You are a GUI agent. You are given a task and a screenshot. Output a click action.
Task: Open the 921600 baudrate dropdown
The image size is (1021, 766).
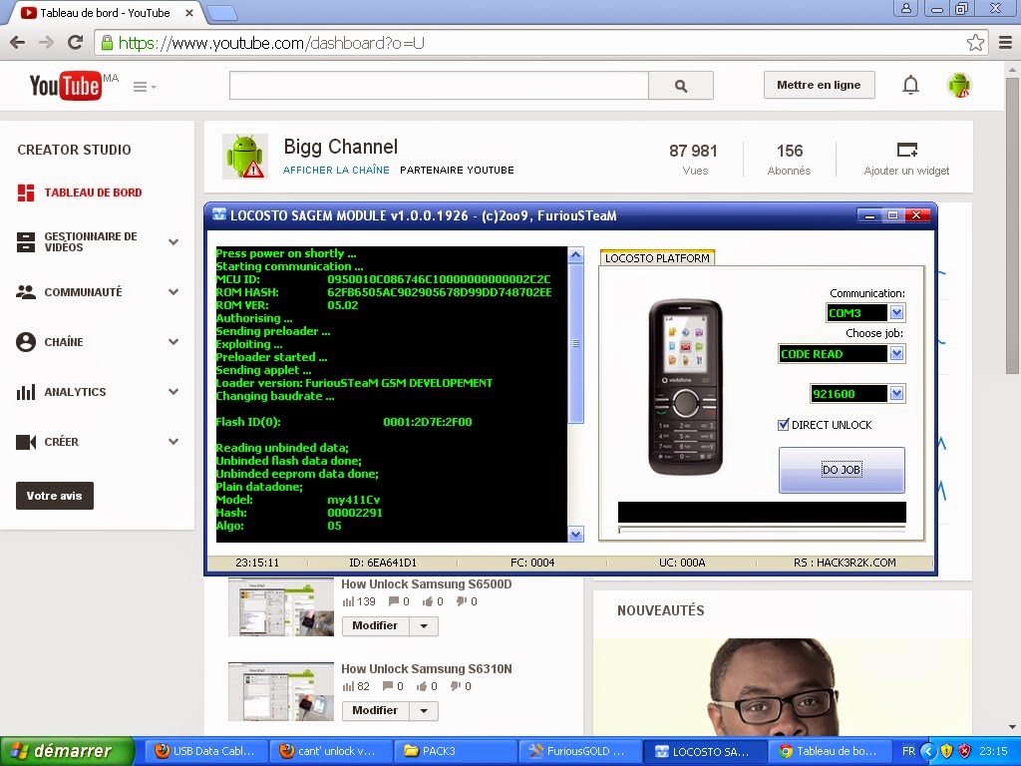pos(896,393)
